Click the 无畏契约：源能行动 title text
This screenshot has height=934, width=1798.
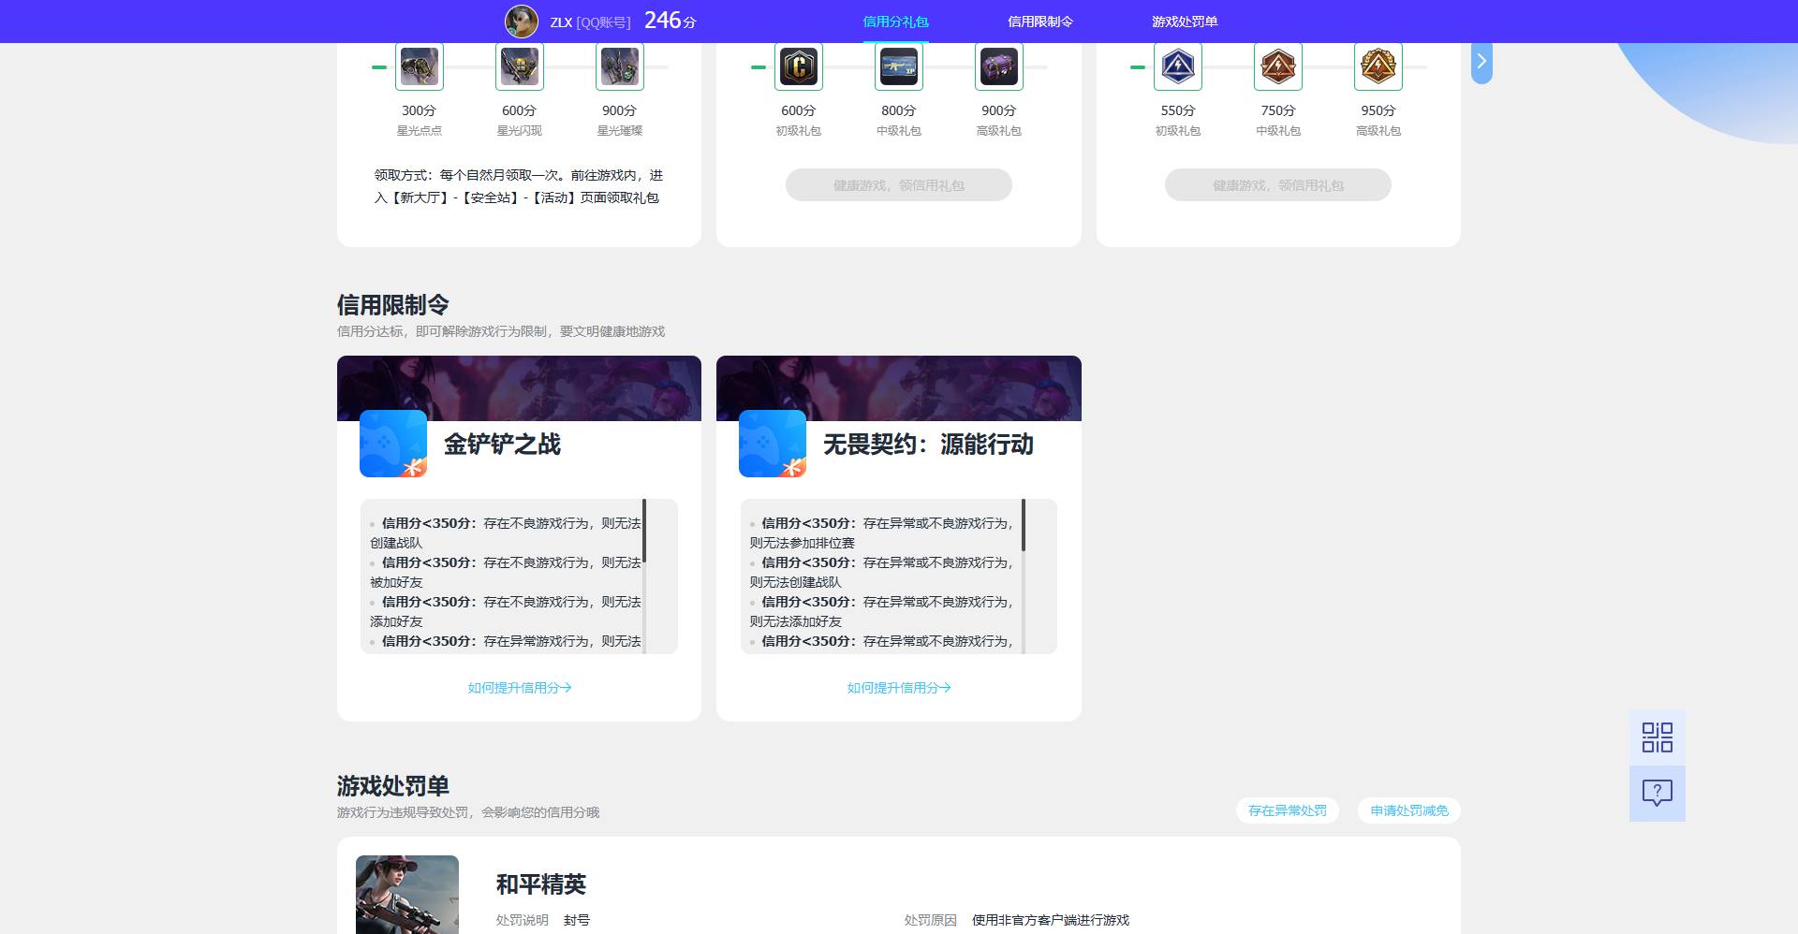click(x=928, y=444)
